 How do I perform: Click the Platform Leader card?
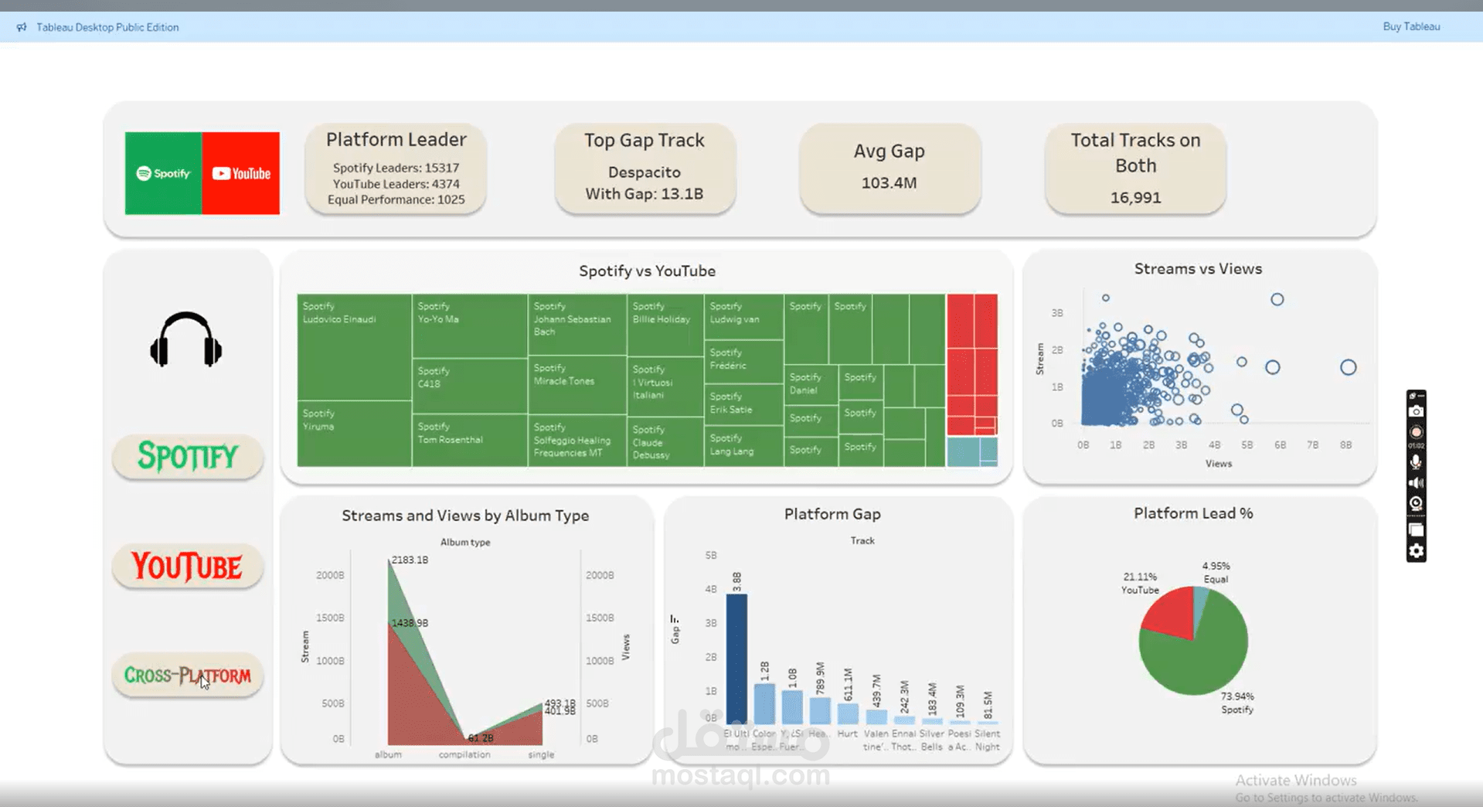tap(396, 169)
